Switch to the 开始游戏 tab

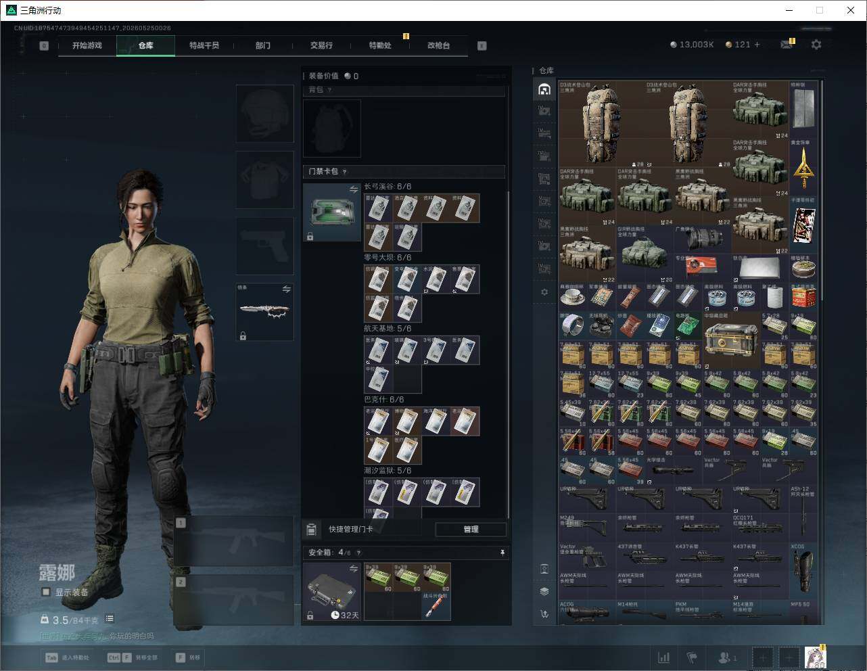pyautogui.click(x=87, y=45)
